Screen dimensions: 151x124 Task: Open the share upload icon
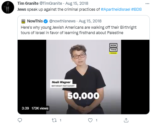(x=126, y=120)
